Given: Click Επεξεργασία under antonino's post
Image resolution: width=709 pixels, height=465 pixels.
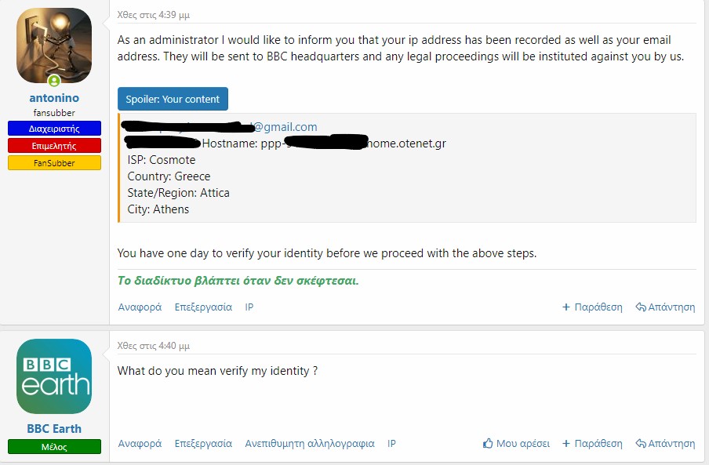Looking at the screenshot, I should [x=203, y=307].
